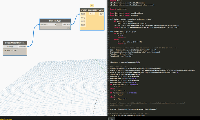The image size is (200, 120).
Task: Click 'from itertools import combinations' code line
Action: pyautogui.click(x=126, y=13)
